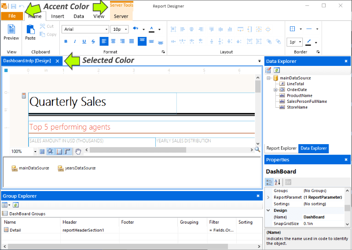This screenshot has height=250, width=352.
Task: Close the Data Explorer panel
Action: (346, 61)
